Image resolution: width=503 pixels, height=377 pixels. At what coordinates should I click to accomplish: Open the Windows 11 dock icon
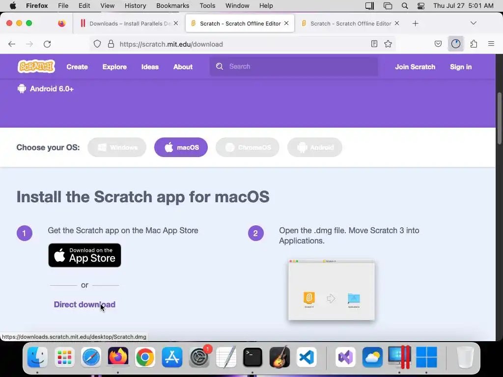427,357
